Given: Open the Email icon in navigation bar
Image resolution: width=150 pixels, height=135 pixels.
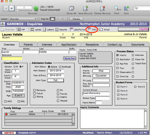Looking at the screenshot, I should click(104, 30).
